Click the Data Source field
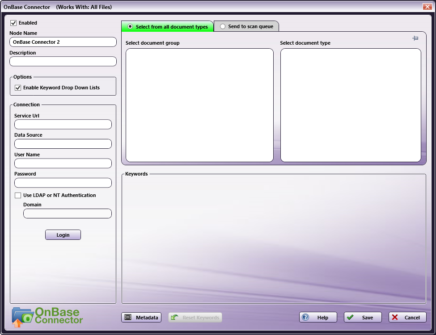 tap(63, 143)
